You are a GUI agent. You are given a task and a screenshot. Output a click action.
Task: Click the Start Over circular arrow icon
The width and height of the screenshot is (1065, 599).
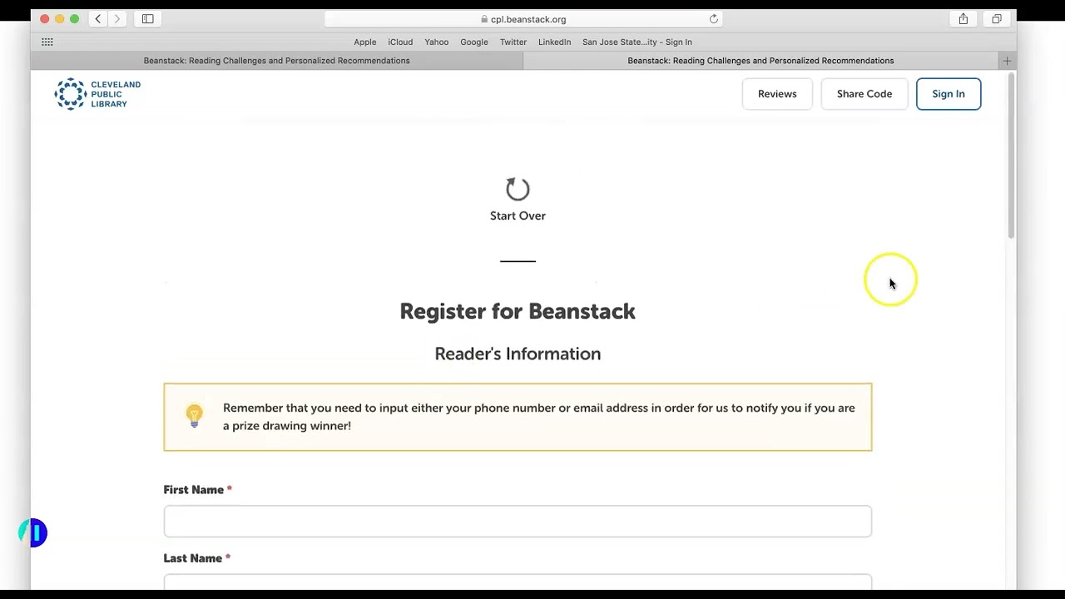pos(518,189)
